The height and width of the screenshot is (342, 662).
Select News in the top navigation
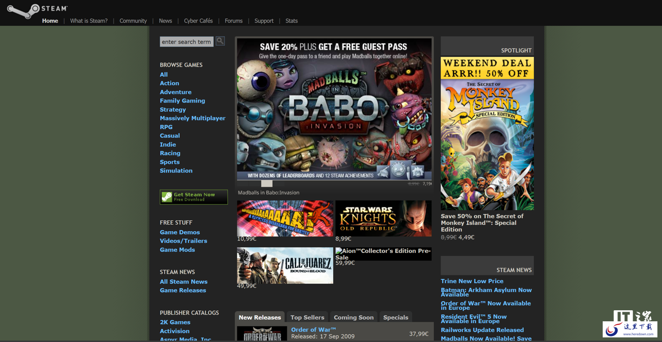(165, 21)
